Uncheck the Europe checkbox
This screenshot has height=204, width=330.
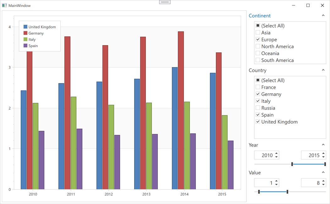point(258,39)
